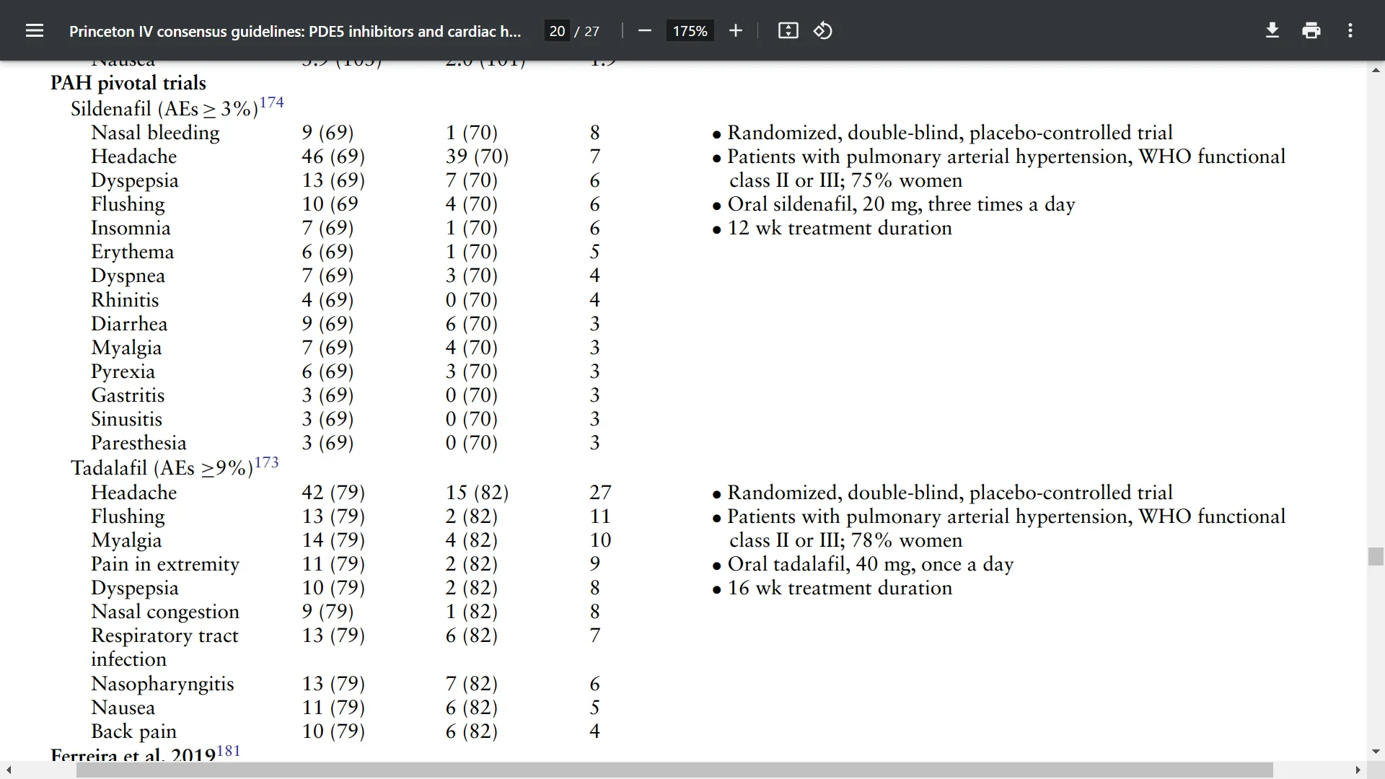The image size is (1385, 779).
Task: Click the '12 wk treatment duration' bullet
Action: click(840, 228)
